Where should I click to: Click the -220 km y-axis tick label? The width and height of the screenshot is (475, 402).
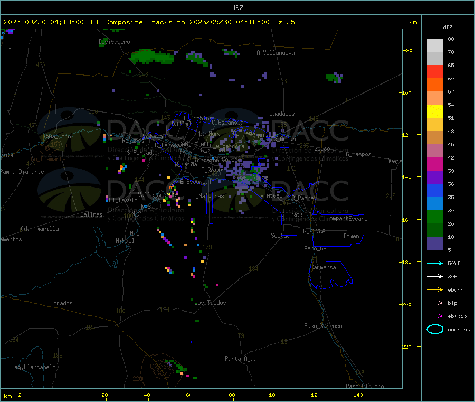[x=406, y=347]
